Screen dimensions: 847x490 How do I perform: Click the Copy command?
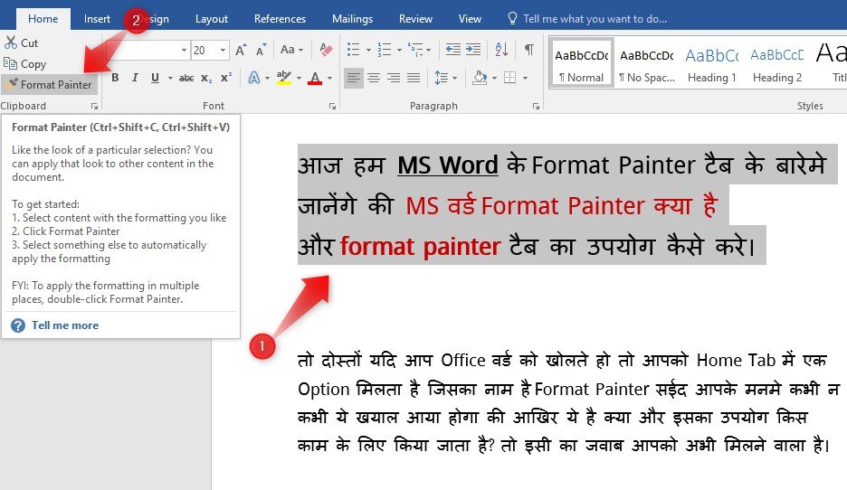point(24,63)
